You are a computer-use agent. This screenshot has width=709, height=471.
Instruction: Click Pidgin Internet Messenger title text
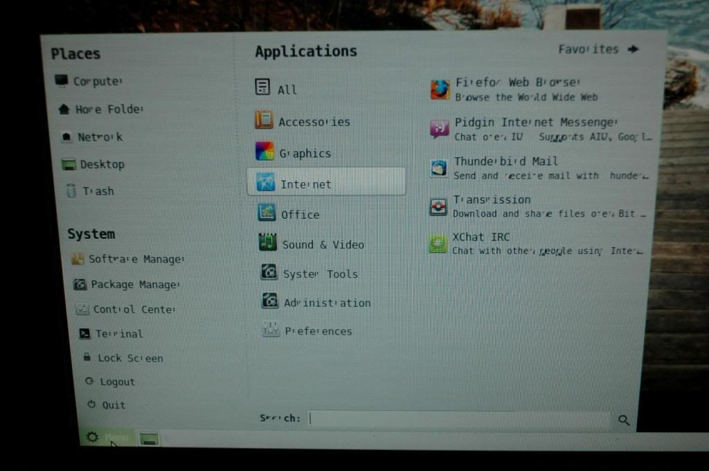tap(536, 123)
